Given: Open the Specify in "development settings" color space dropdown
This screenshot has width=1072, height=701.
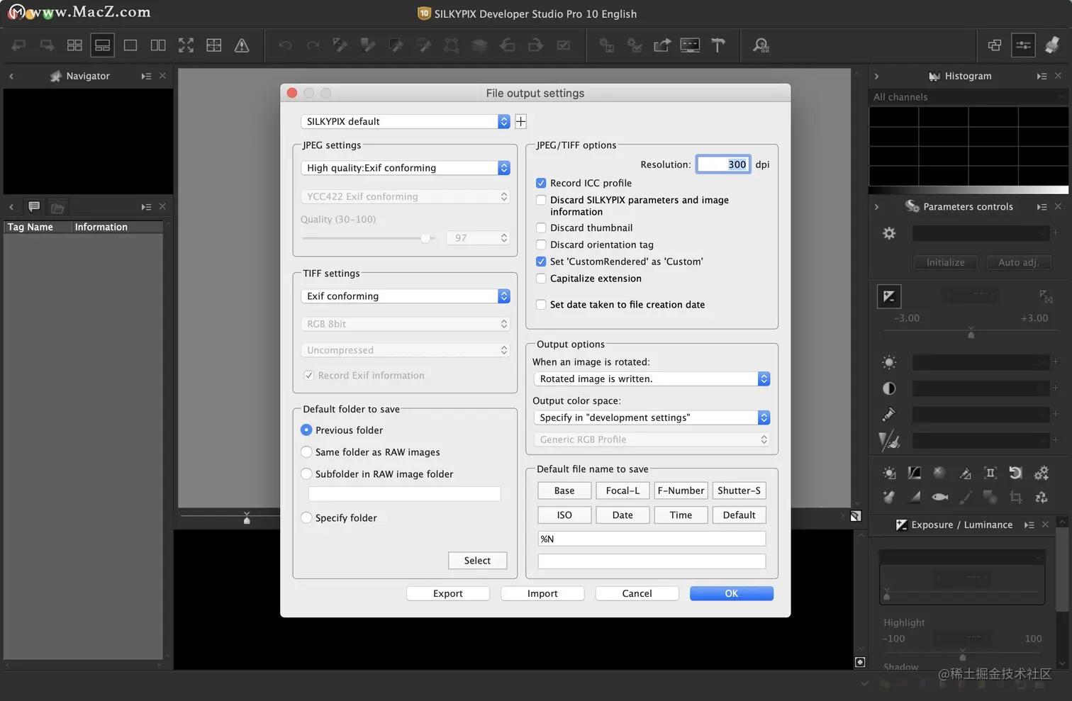Looking at the screenshot, I should pyautogui.click(x=652, y=418).
